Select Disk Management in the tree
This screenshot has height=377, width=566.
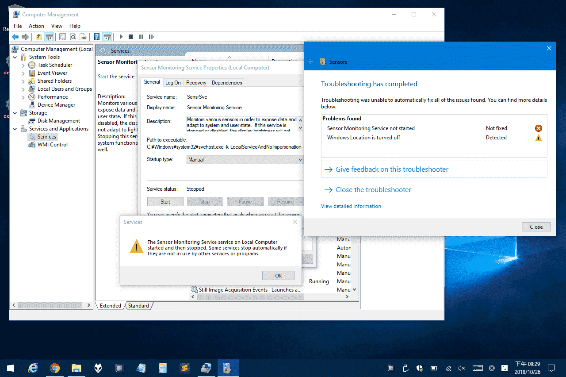[59, 121]
